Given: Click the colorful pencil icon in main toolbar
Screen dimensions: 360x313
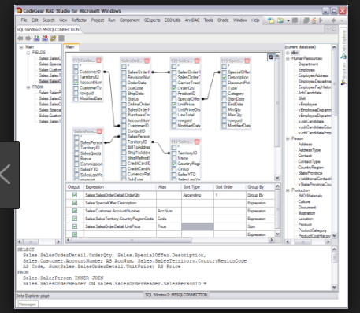Looking at the screenshot, I should pyautogui.click(x=314, y=20).
